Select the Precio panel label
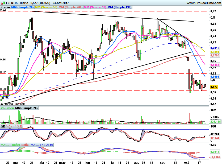The width and height of the screenshot is (222, 165). [x=5, y=7]
